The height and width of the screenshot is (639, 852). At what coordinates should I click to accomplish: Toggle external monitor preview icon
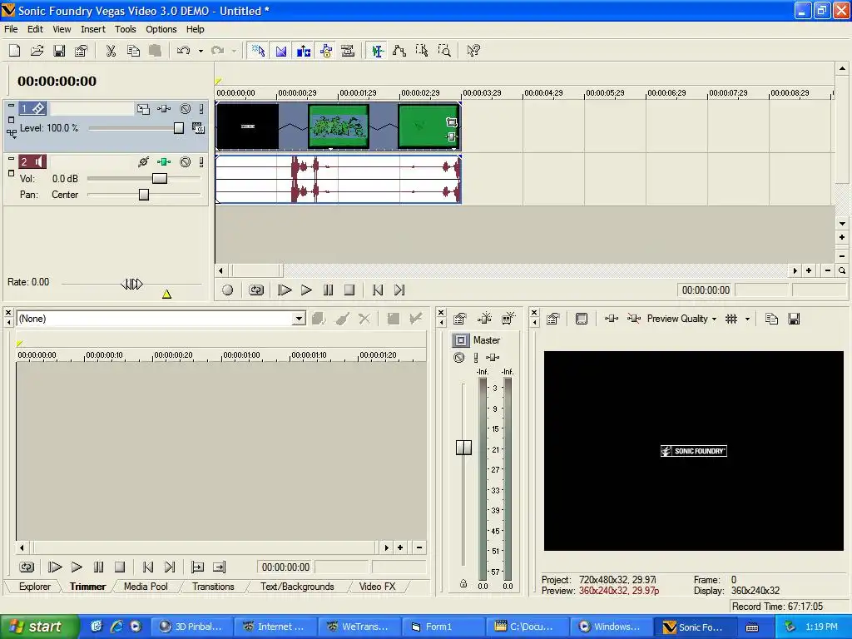582,319
